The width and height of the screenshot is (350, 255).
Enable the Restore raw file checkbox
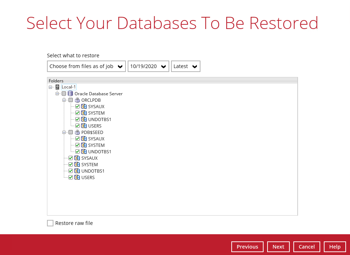[x=50, y=223]
